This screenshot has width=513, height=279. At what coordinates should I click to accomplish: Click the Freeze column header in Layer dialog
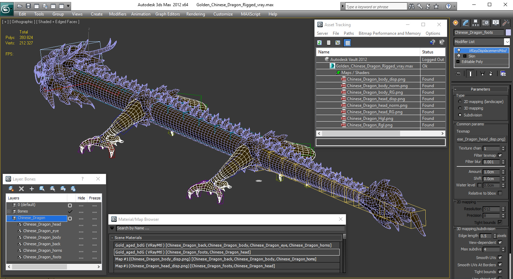click(x=95, y=198)
